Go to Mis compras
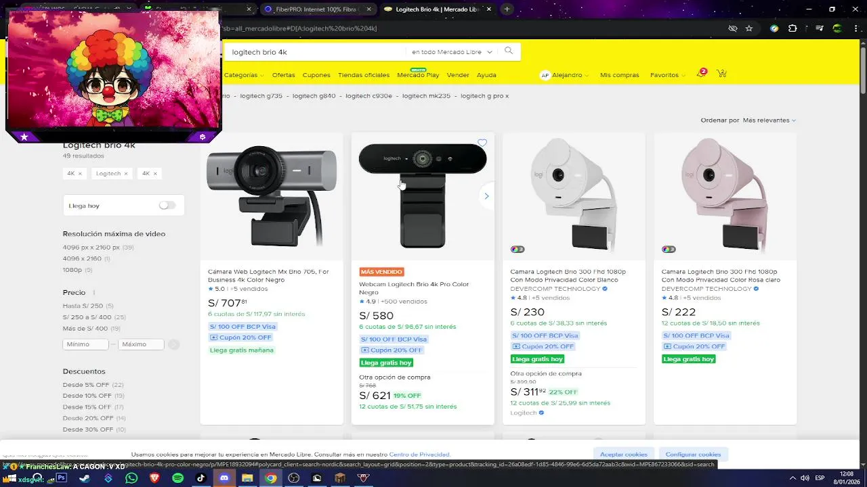This screenshot has height=487, width=867. pos(620,75)
